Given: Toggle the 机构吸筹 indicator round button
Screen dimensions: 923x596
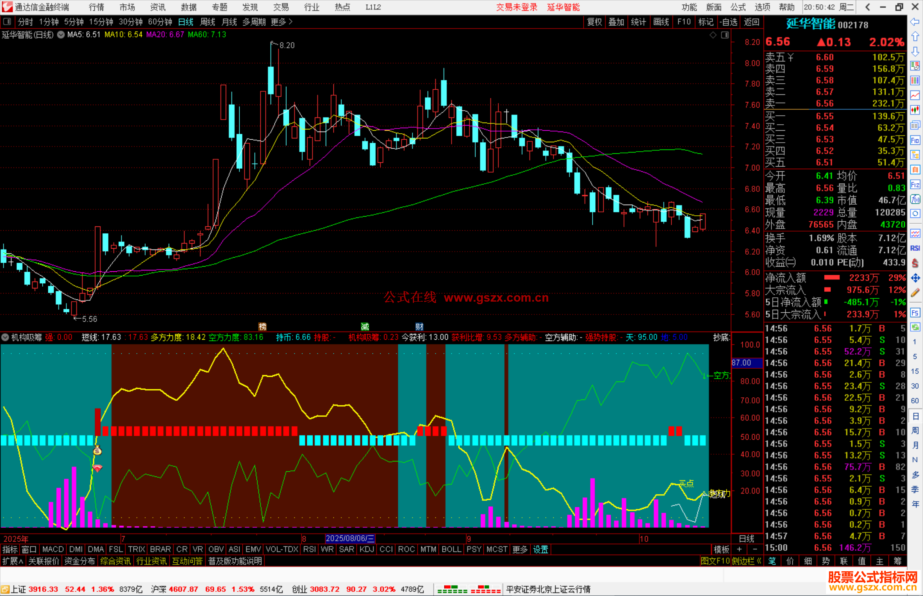Looking at the screenshot, I should click(6, 338).
